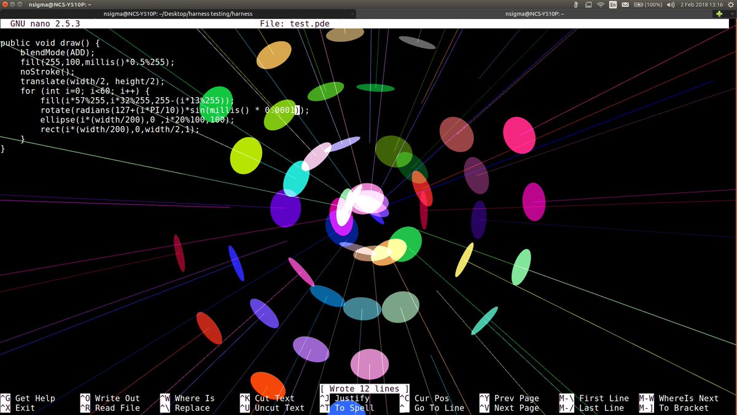Click the 'GNU nano 2.5.3' header text

[45, 24]
